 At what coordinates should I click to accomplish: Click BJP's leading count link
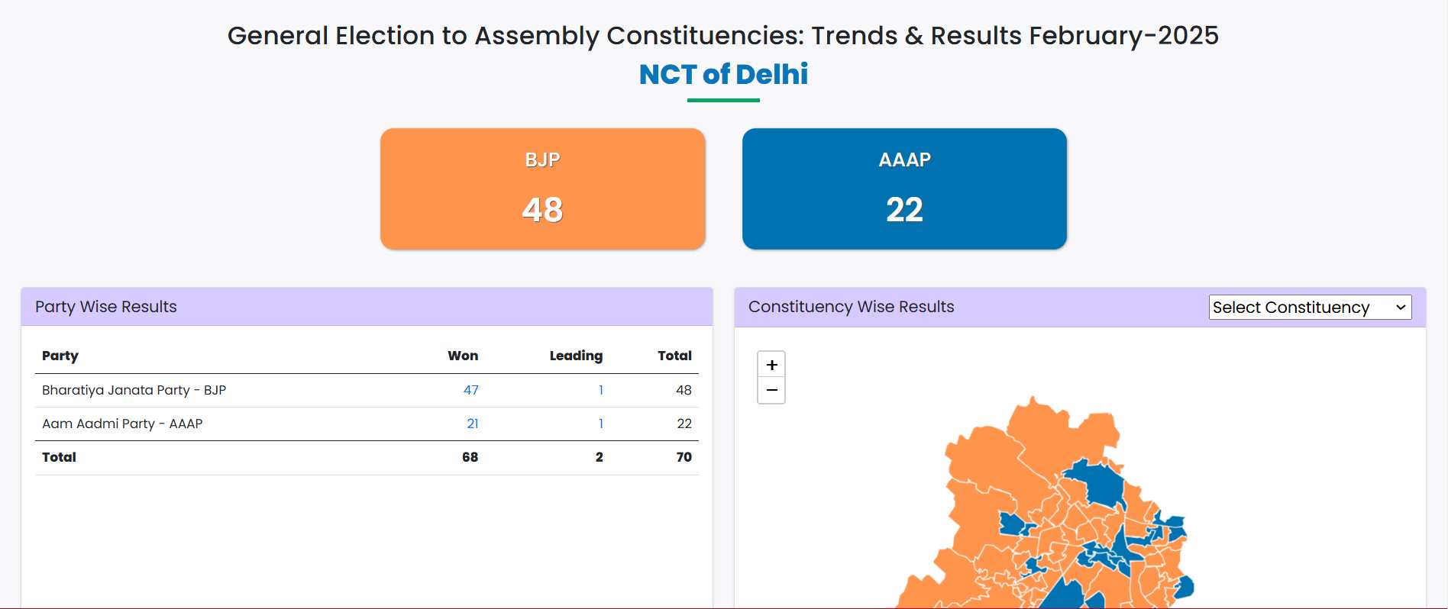click(x=601, y=390)
